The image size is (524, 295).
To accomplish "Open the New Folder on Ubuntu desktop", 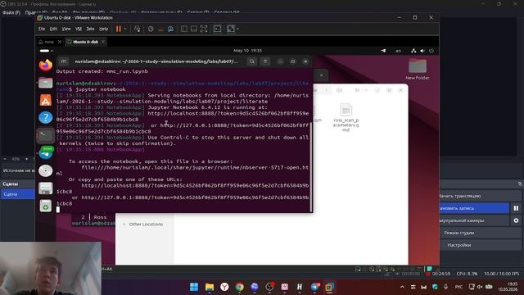I will [x=418, y=69].
